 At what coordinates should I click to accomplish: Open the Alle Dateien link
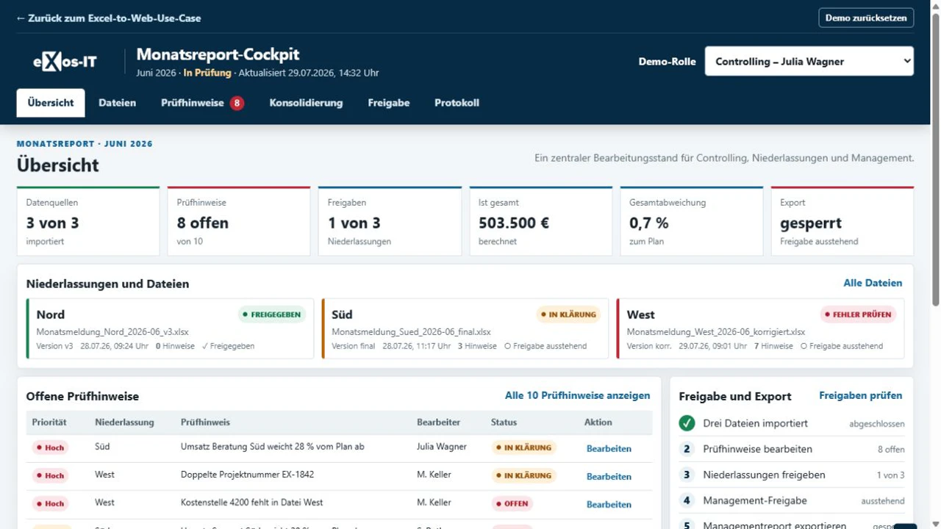coord(873,283)
